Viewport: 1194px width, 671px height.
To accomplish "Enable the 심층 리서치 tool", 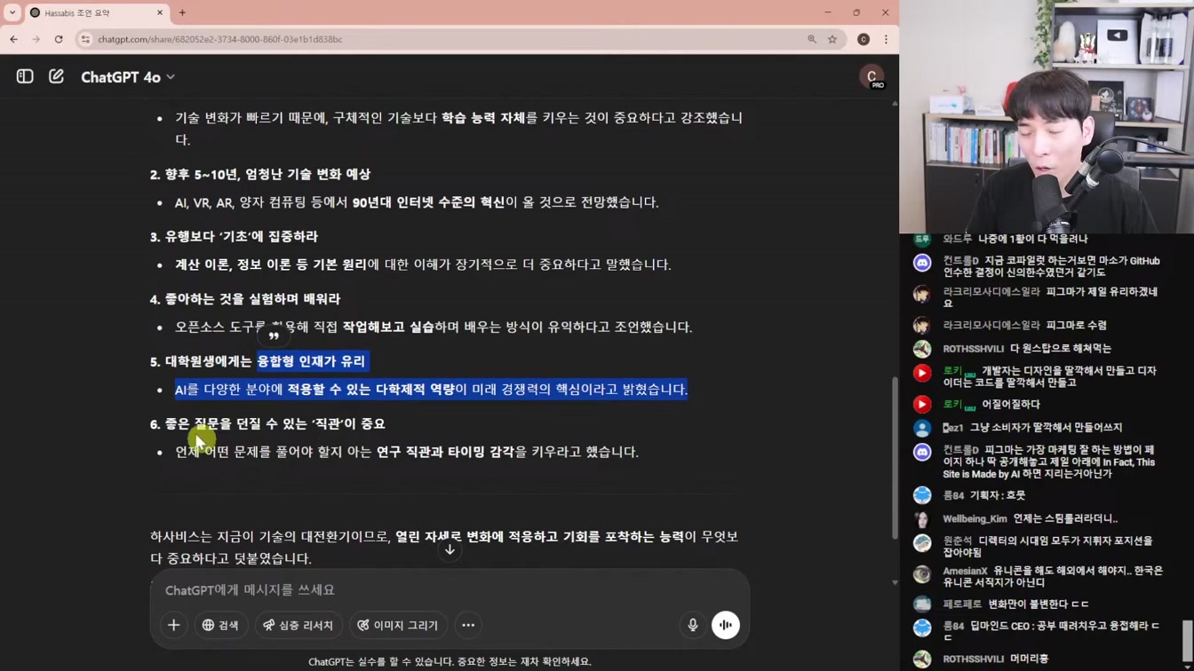I will (298, 625).
